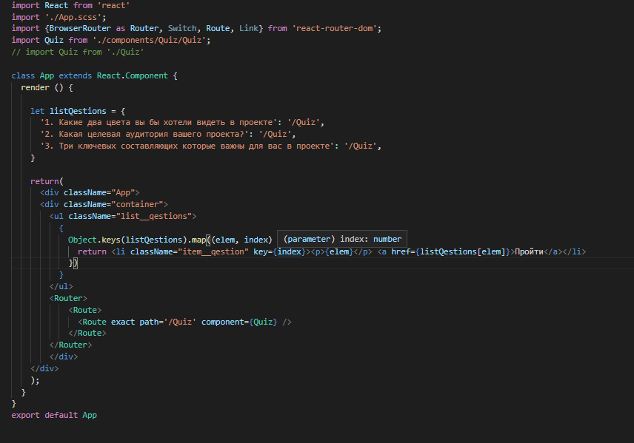Click path='/Quiz' attribute in Route
Screen dimensions: 634x443
tap(168, 322)
